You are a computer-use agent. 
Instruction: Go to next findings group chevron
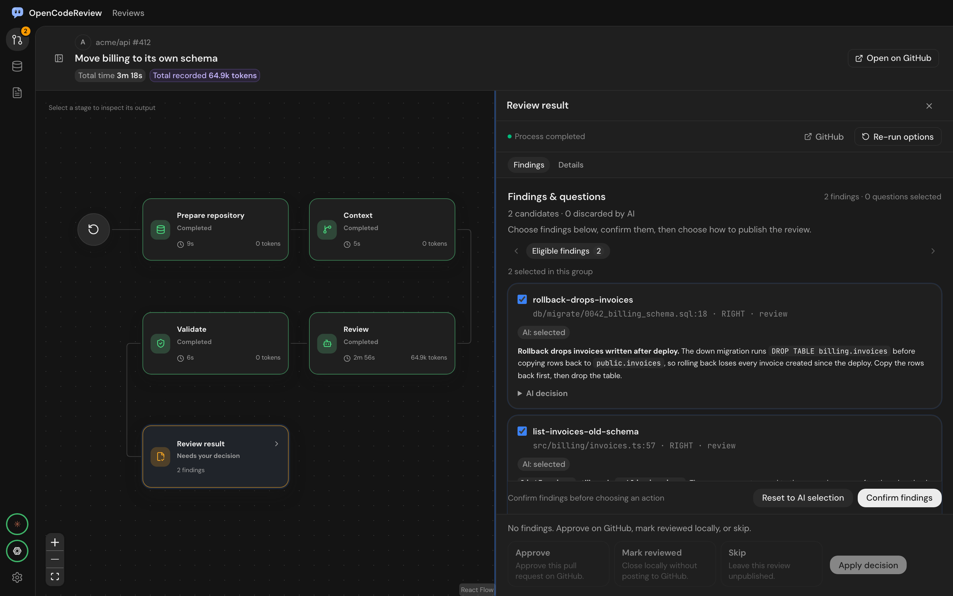pos(933,251)
